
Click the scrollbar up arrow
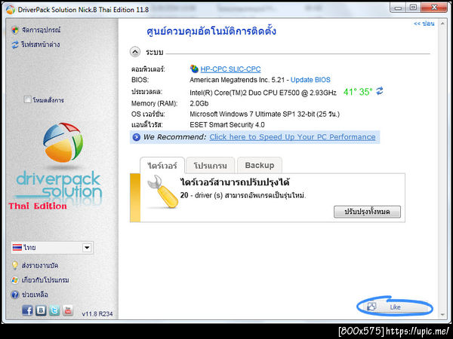[442, 23]
